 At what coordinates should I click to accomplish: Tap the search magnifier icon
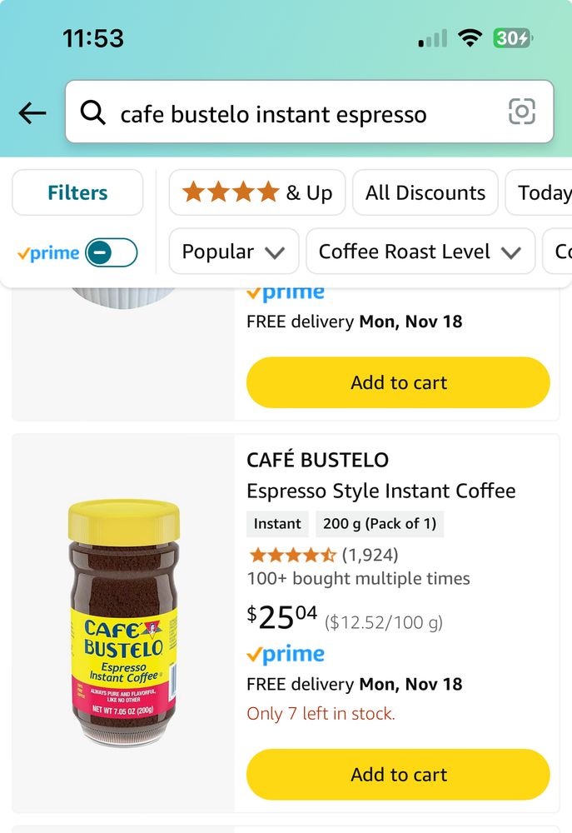[x=92, y=112]
